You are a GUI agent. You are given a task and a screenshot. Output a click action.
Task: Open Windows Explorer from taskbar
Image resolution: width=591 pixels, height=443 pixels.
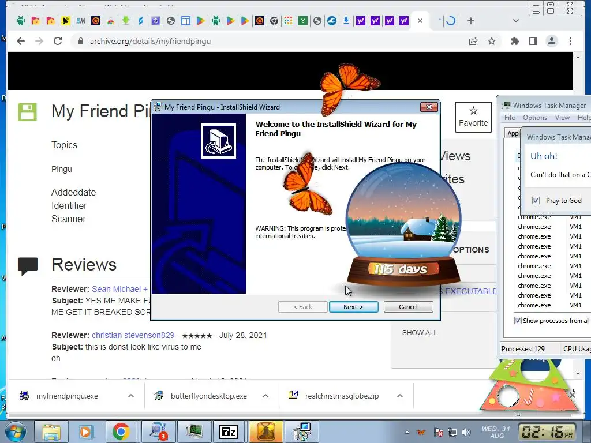click(x=51, y=431)
